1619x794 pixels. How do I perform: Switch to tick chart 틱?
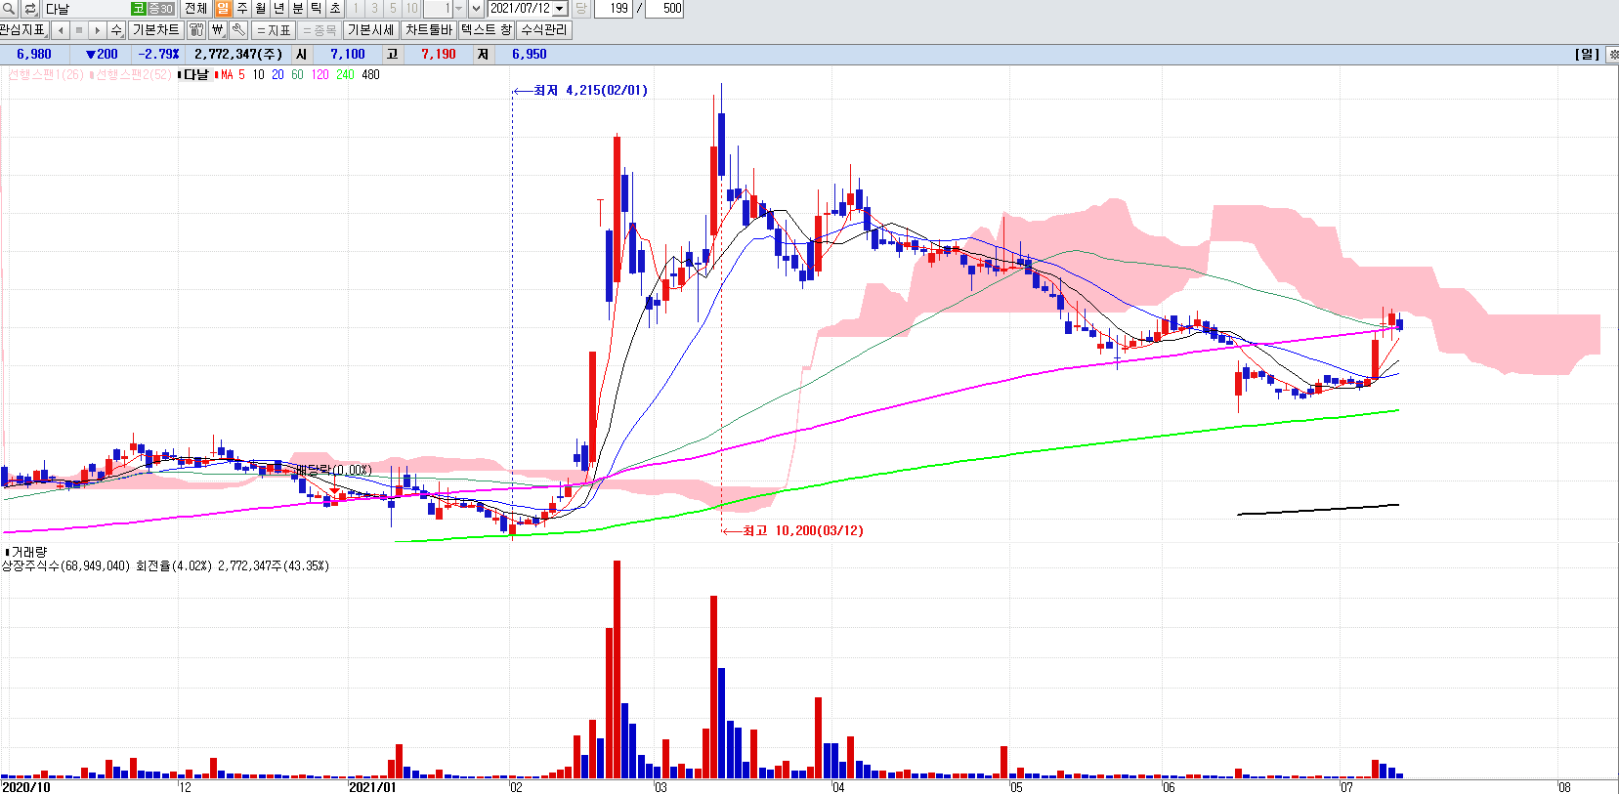click(317, 8)
